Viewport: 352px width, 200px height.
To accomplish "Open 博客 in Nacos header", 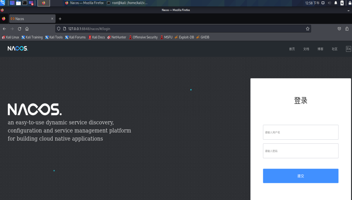I will 320,49.
